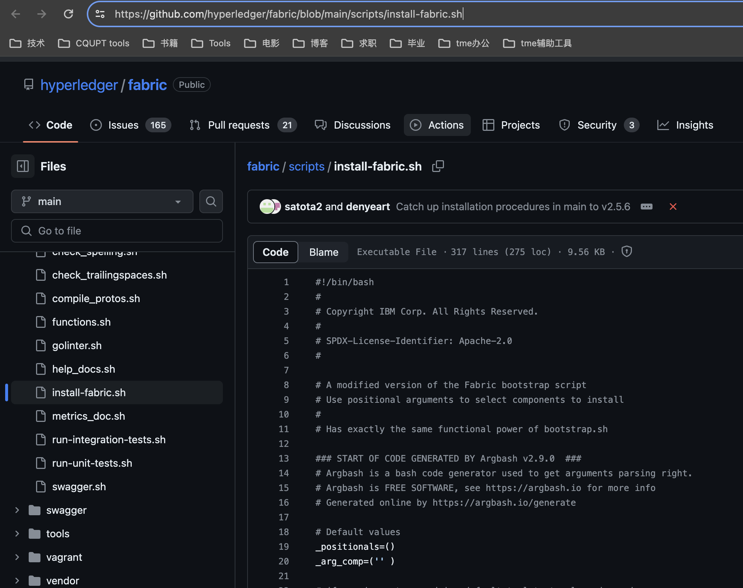Collapse the Files side panel icon
Image resolution: width=743 pixels, height=588 pixels.
tap(23, 166)
